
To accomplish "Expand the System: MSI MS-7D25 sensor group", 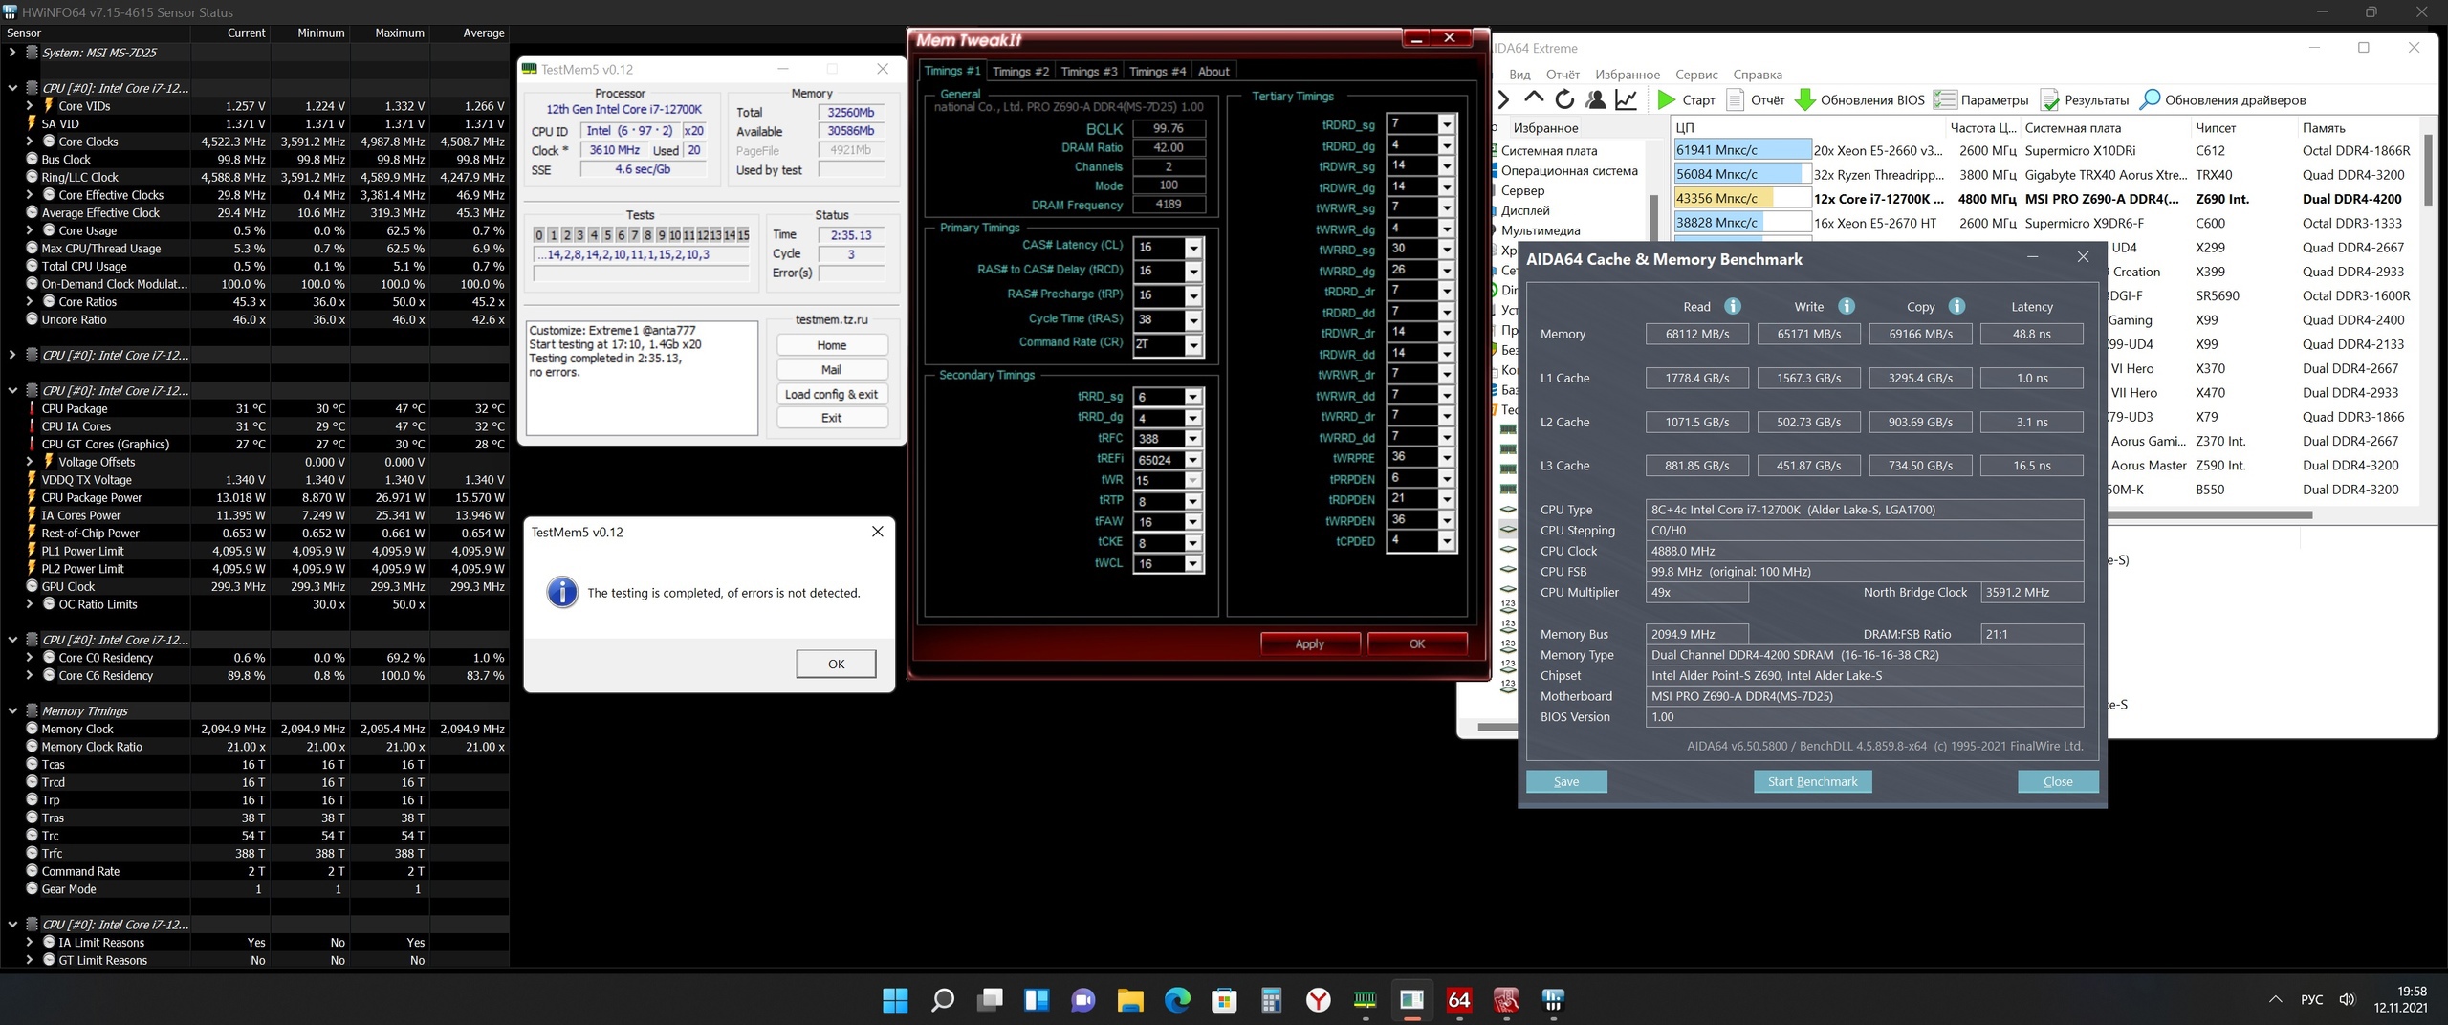I will pos(11,53).
